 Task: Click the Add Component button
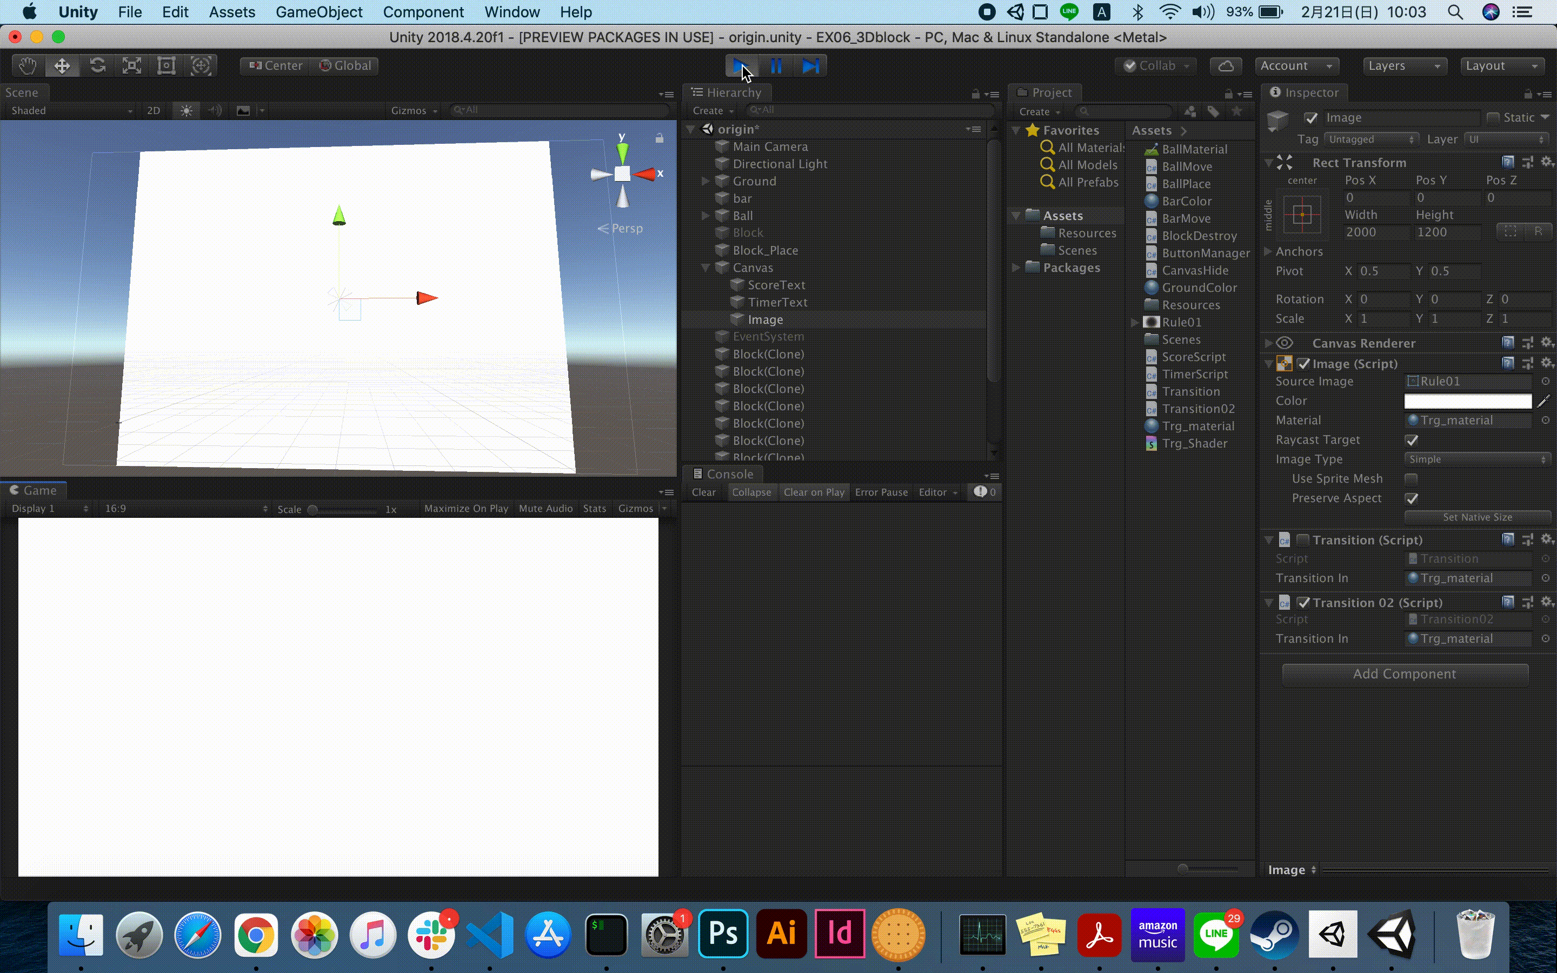click(1405, 674)
